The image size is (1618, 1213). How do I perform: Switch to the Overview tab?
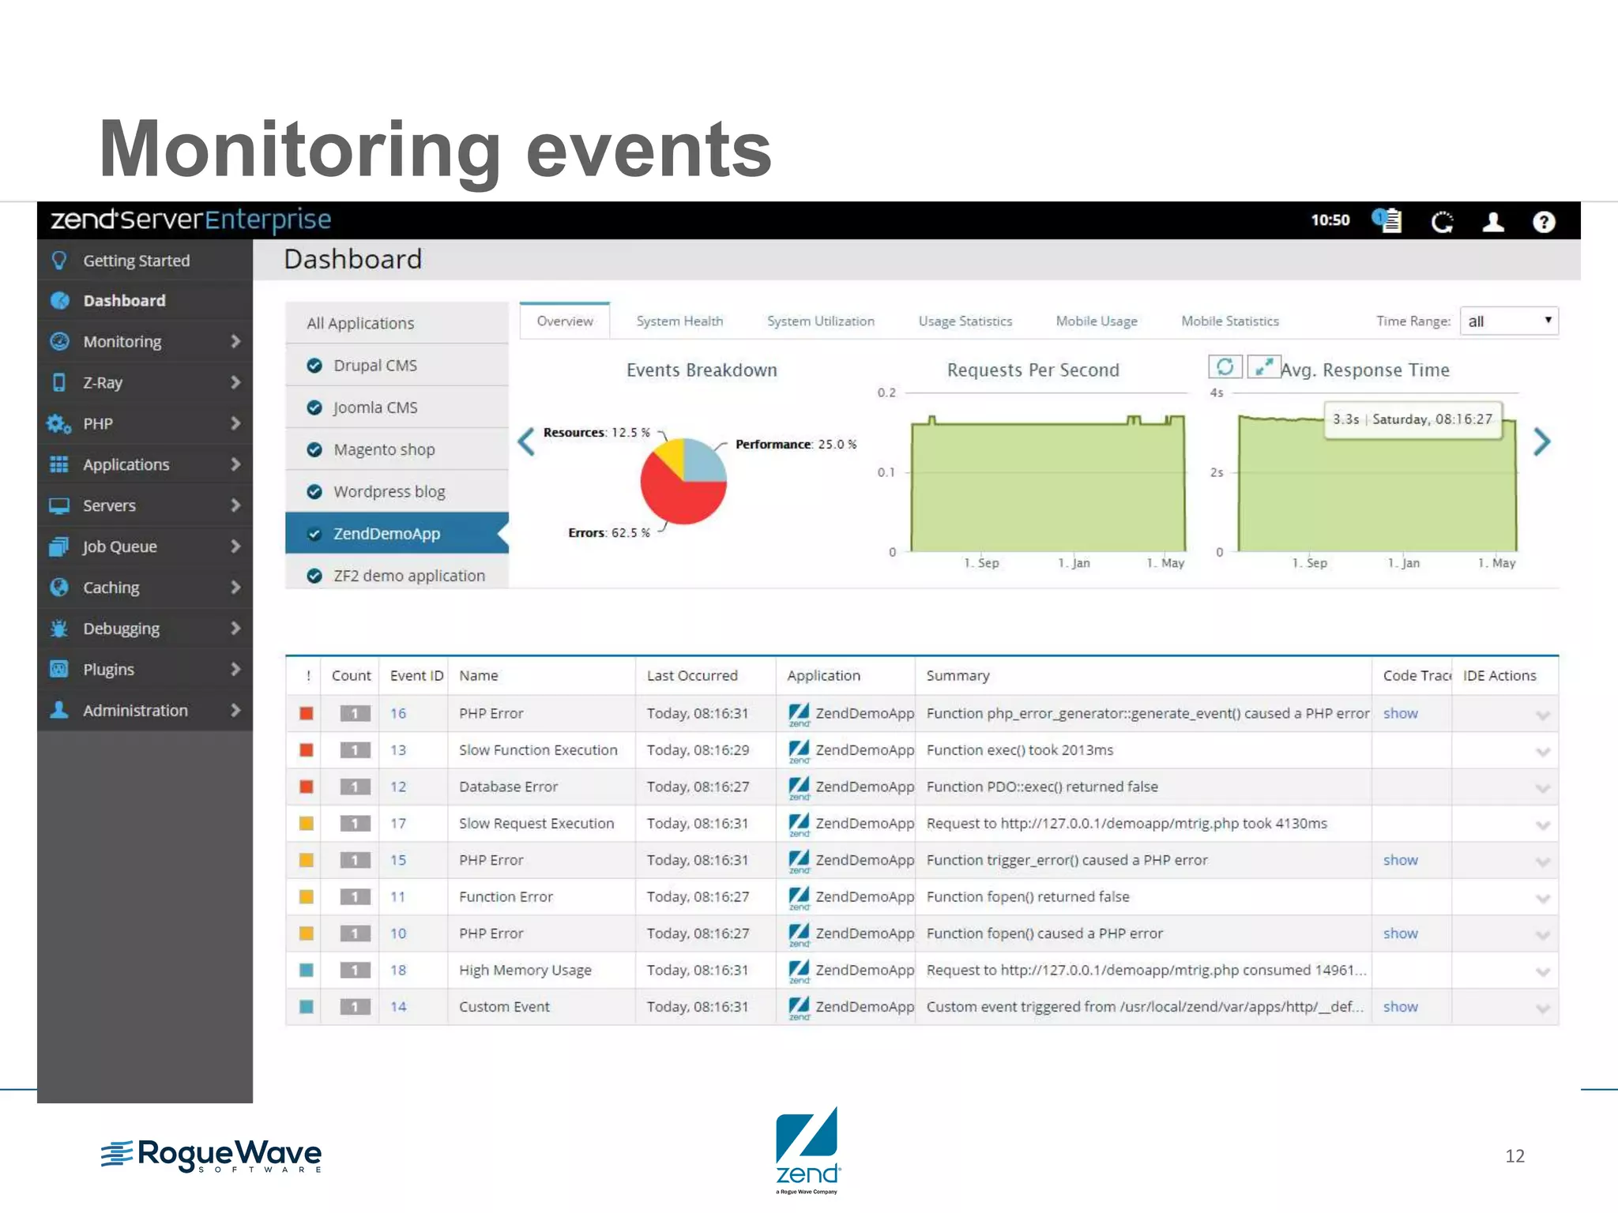pos(564,321)
